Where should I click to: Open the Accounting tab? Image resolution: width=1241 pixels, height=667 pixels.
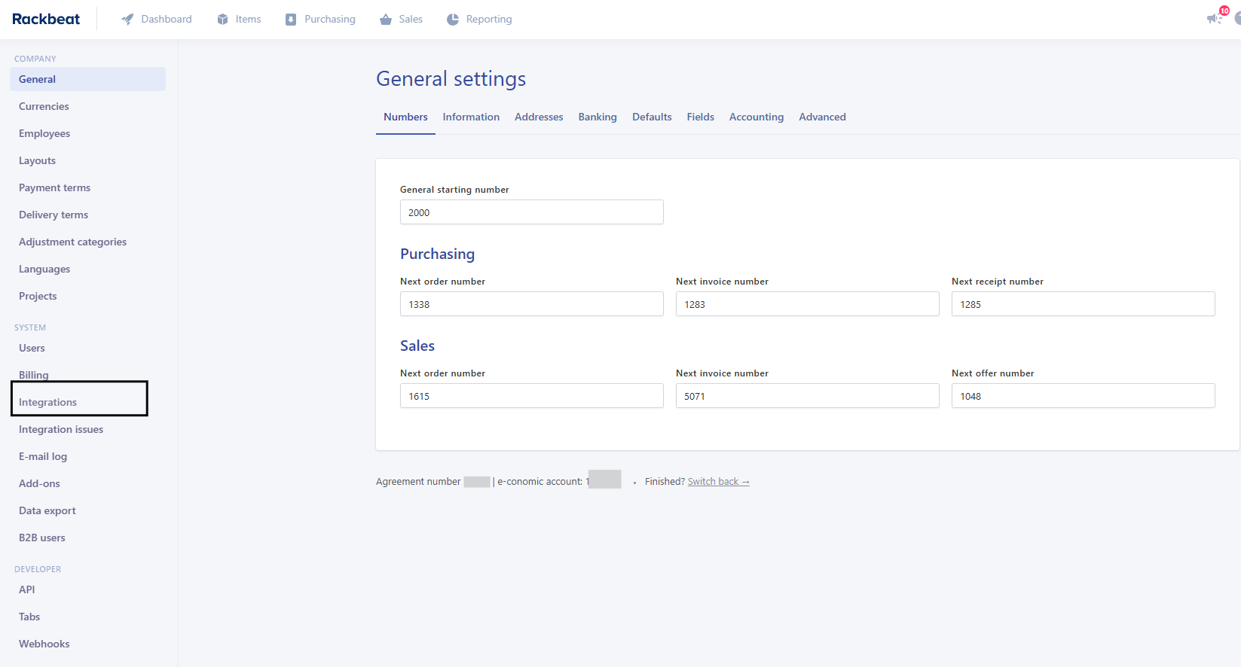click(x=756, y=117)
